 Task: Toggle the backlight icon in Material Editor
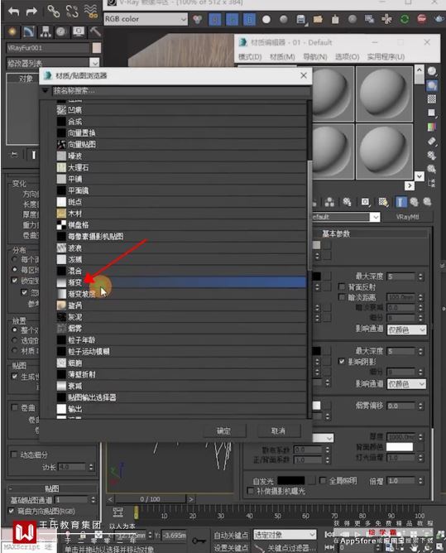point(432,85)
